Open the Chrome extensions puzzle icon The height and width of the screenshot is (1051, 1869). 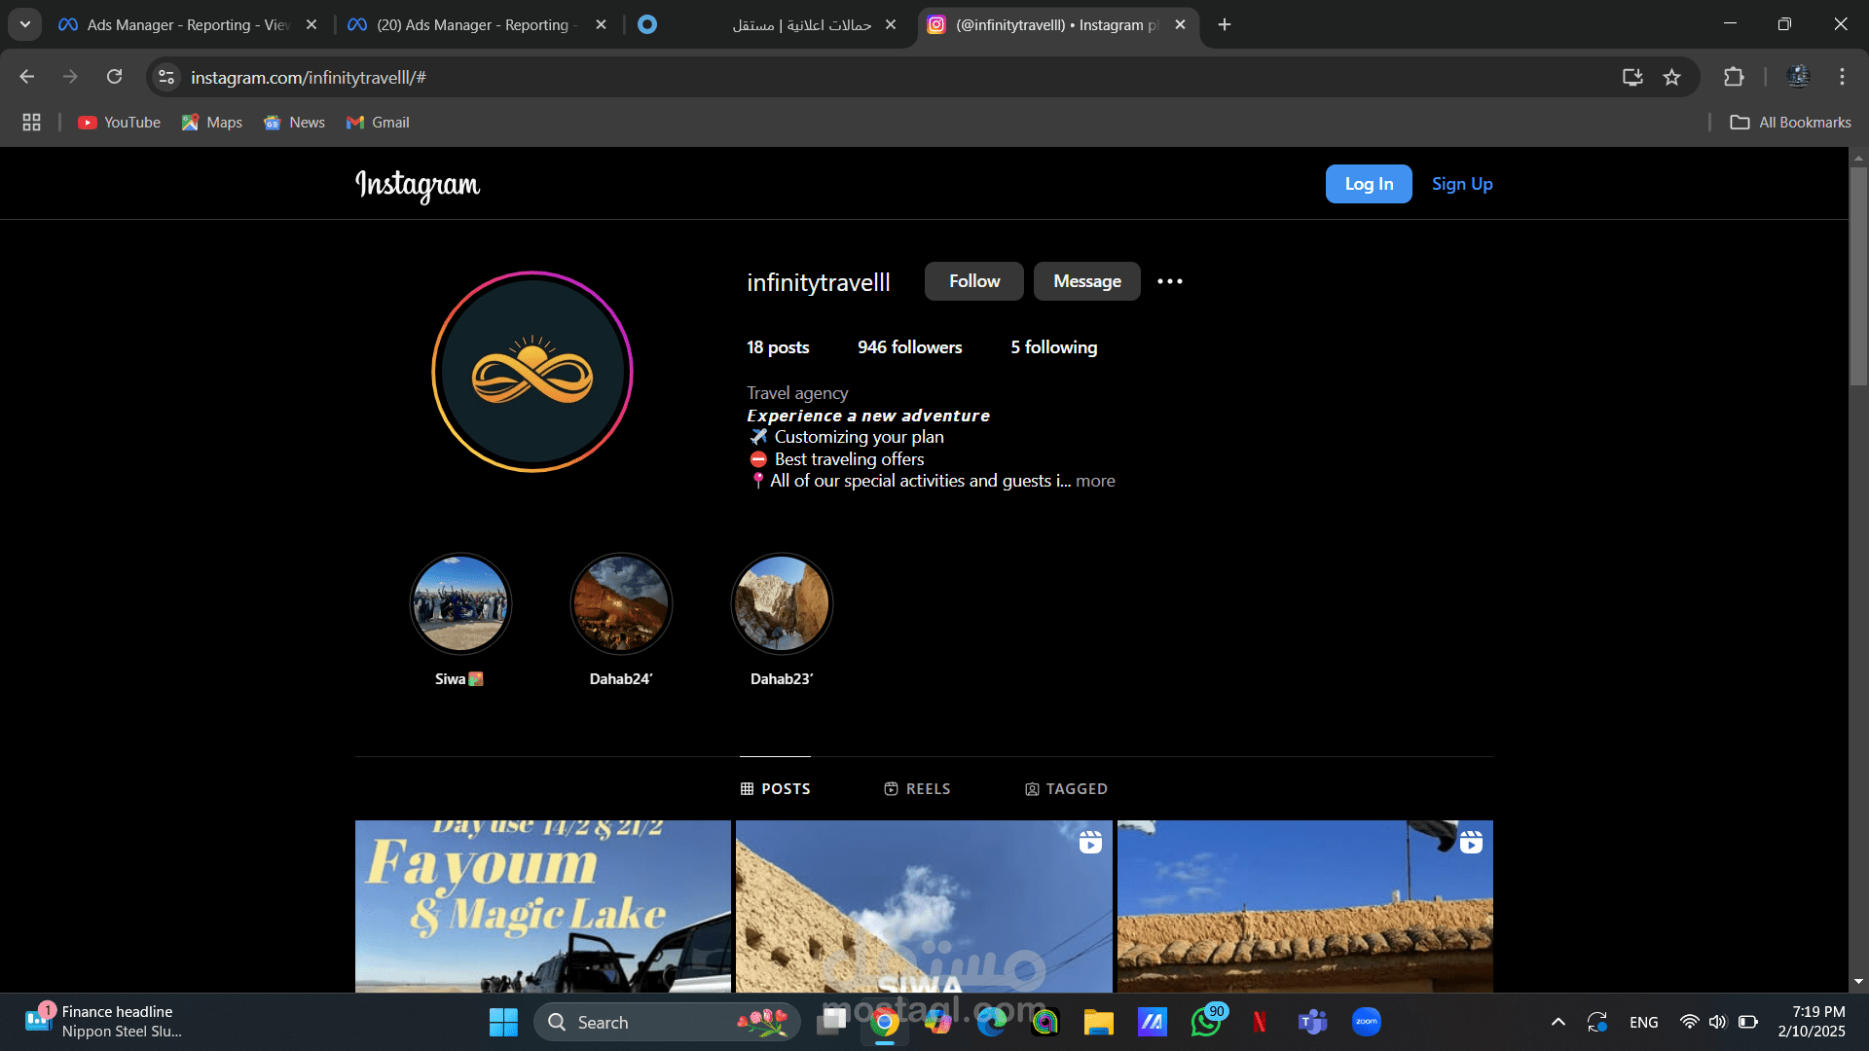(1734, 77)
